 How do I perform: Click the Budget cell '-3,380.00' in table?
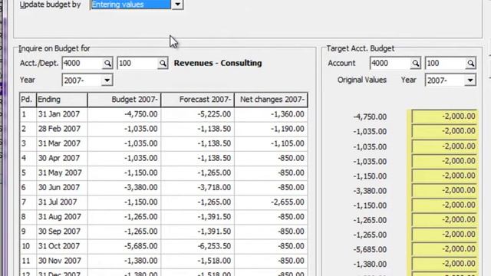coord(124,188)
